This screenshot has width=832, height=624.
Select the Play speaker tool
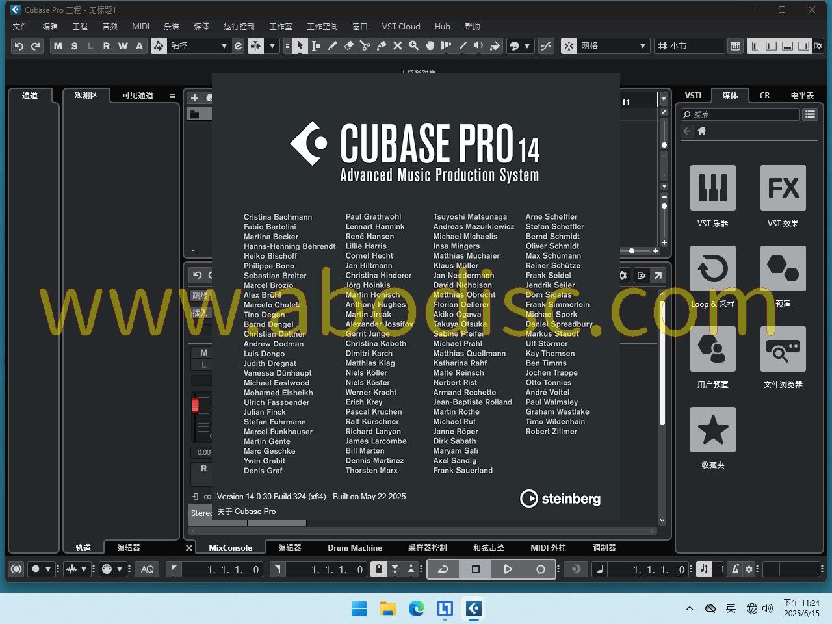(x=478, y=46)
